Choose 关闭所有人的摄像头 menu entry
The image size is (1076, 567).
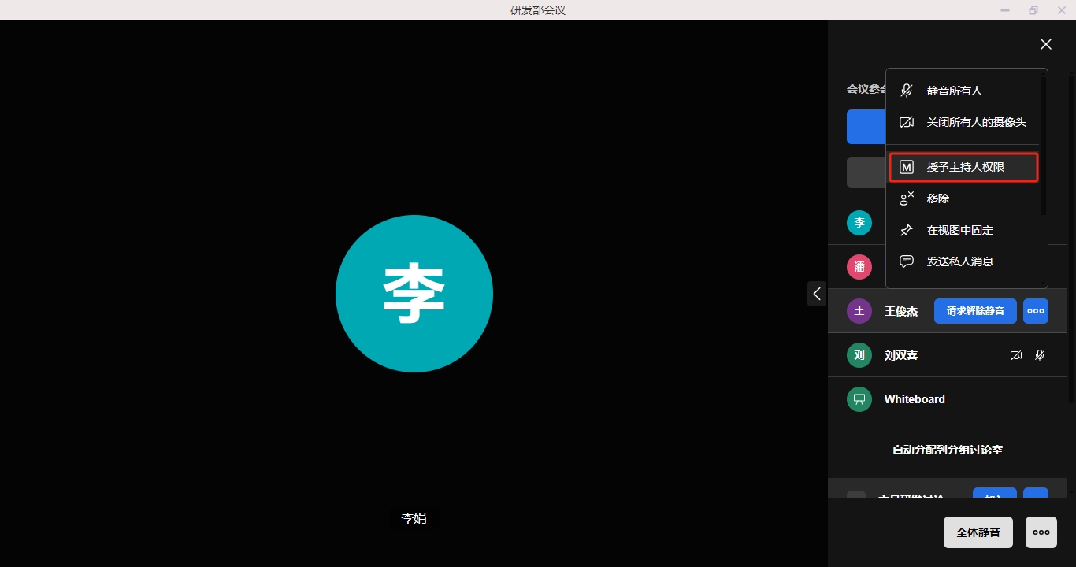[x=976, y=122]
